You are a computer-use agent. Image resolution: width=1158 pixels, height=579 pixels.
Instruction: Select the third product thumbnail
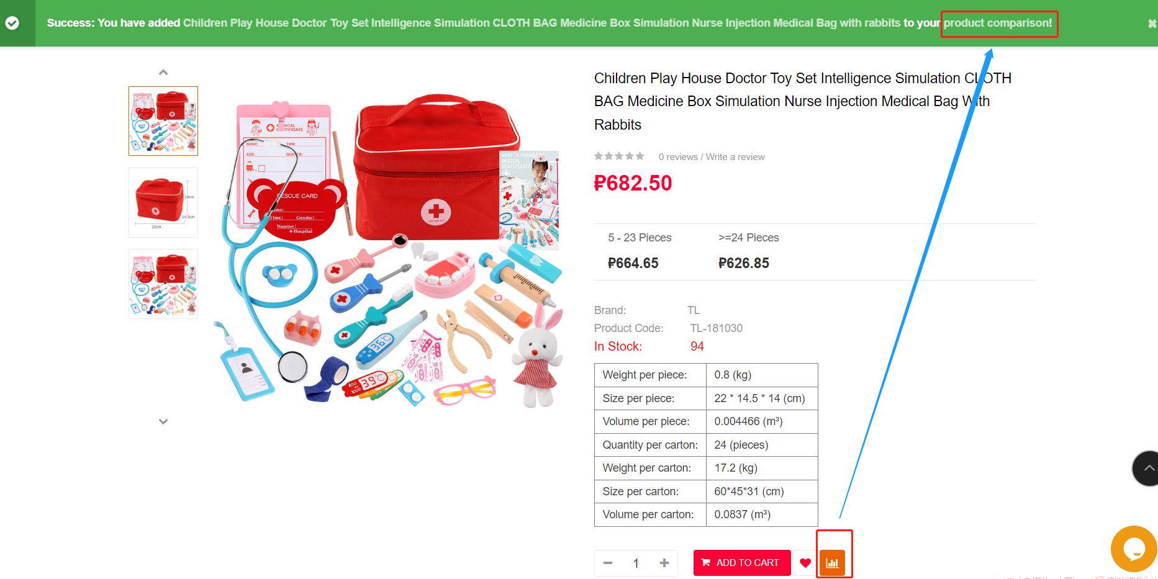click(x=163, y=284)
